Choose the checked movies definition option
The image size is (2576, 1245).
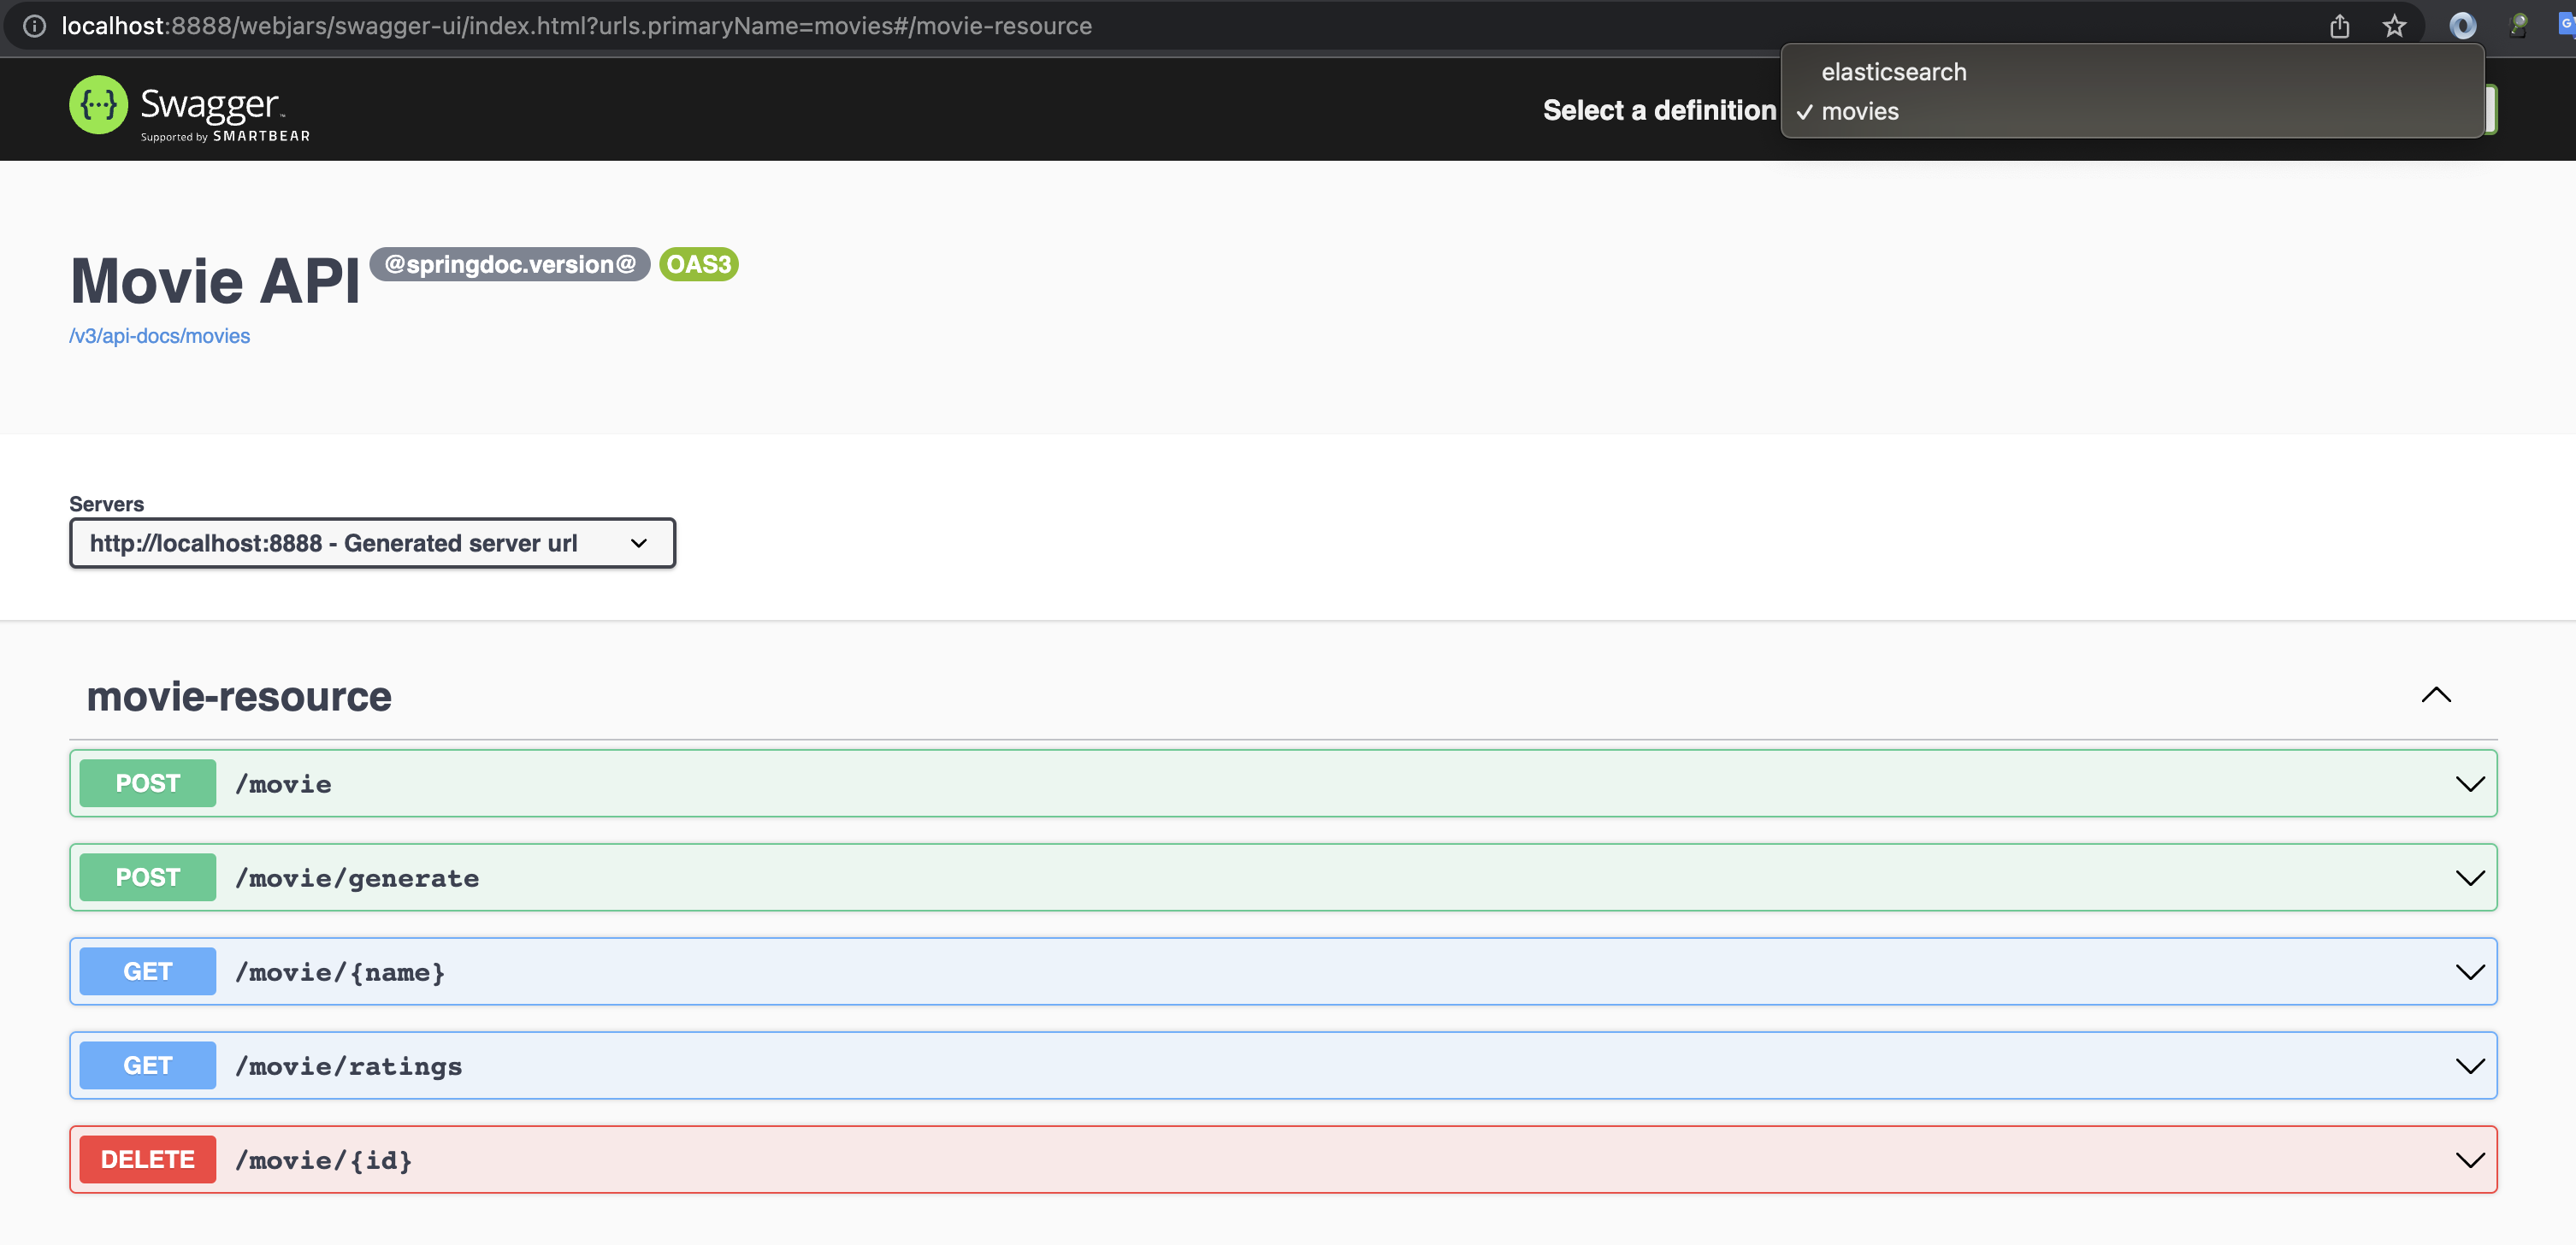pyautogui.click(x=1859, y=112)
